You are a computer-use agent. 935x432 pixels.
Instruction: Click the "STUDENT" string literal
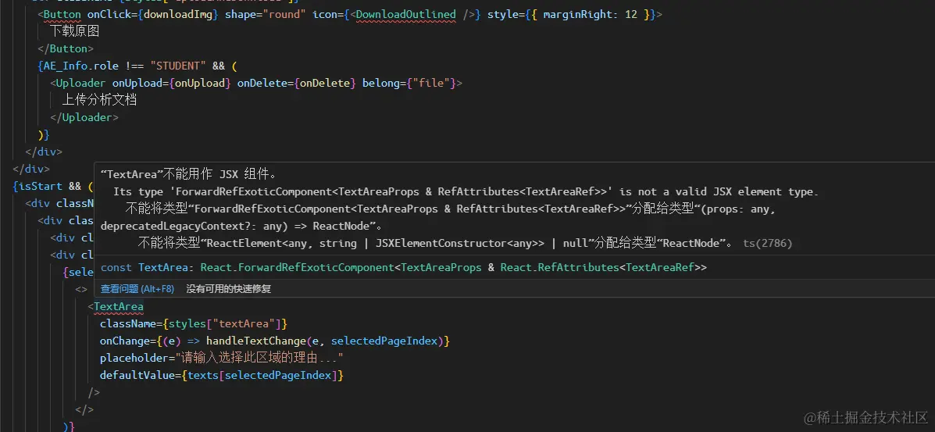pos(178,66)
